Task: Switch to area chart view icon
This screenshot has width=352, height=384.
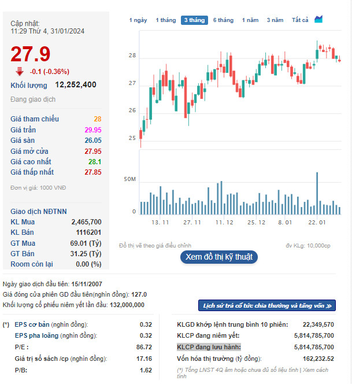Action: coord(318,19)
